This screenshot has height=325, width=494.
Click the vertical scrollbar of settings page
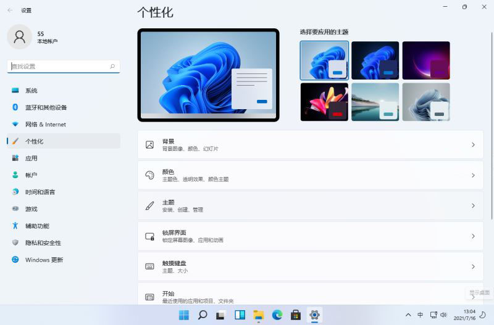[492, 126]
